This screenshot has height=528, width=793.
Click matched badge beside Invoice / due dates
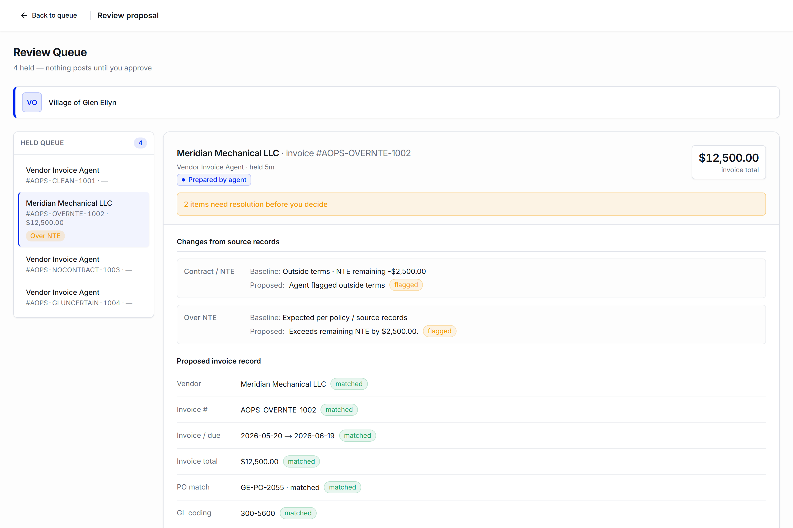[x=357, y=435]
